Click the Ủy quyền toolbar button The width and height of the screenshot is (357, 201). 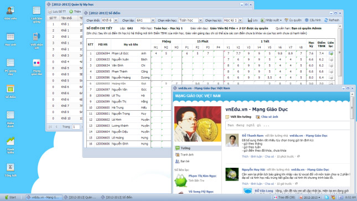pos(293,20)
